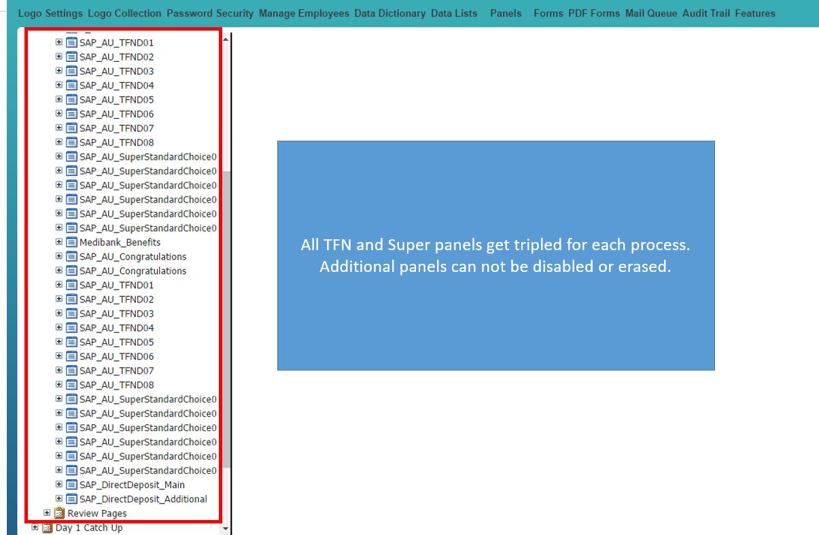This screenshot has height=535, width=819.
Task: Expand SAP_AU_TFND01 node directly below SAP_AU_Congratulations
Action: [59, 285]
